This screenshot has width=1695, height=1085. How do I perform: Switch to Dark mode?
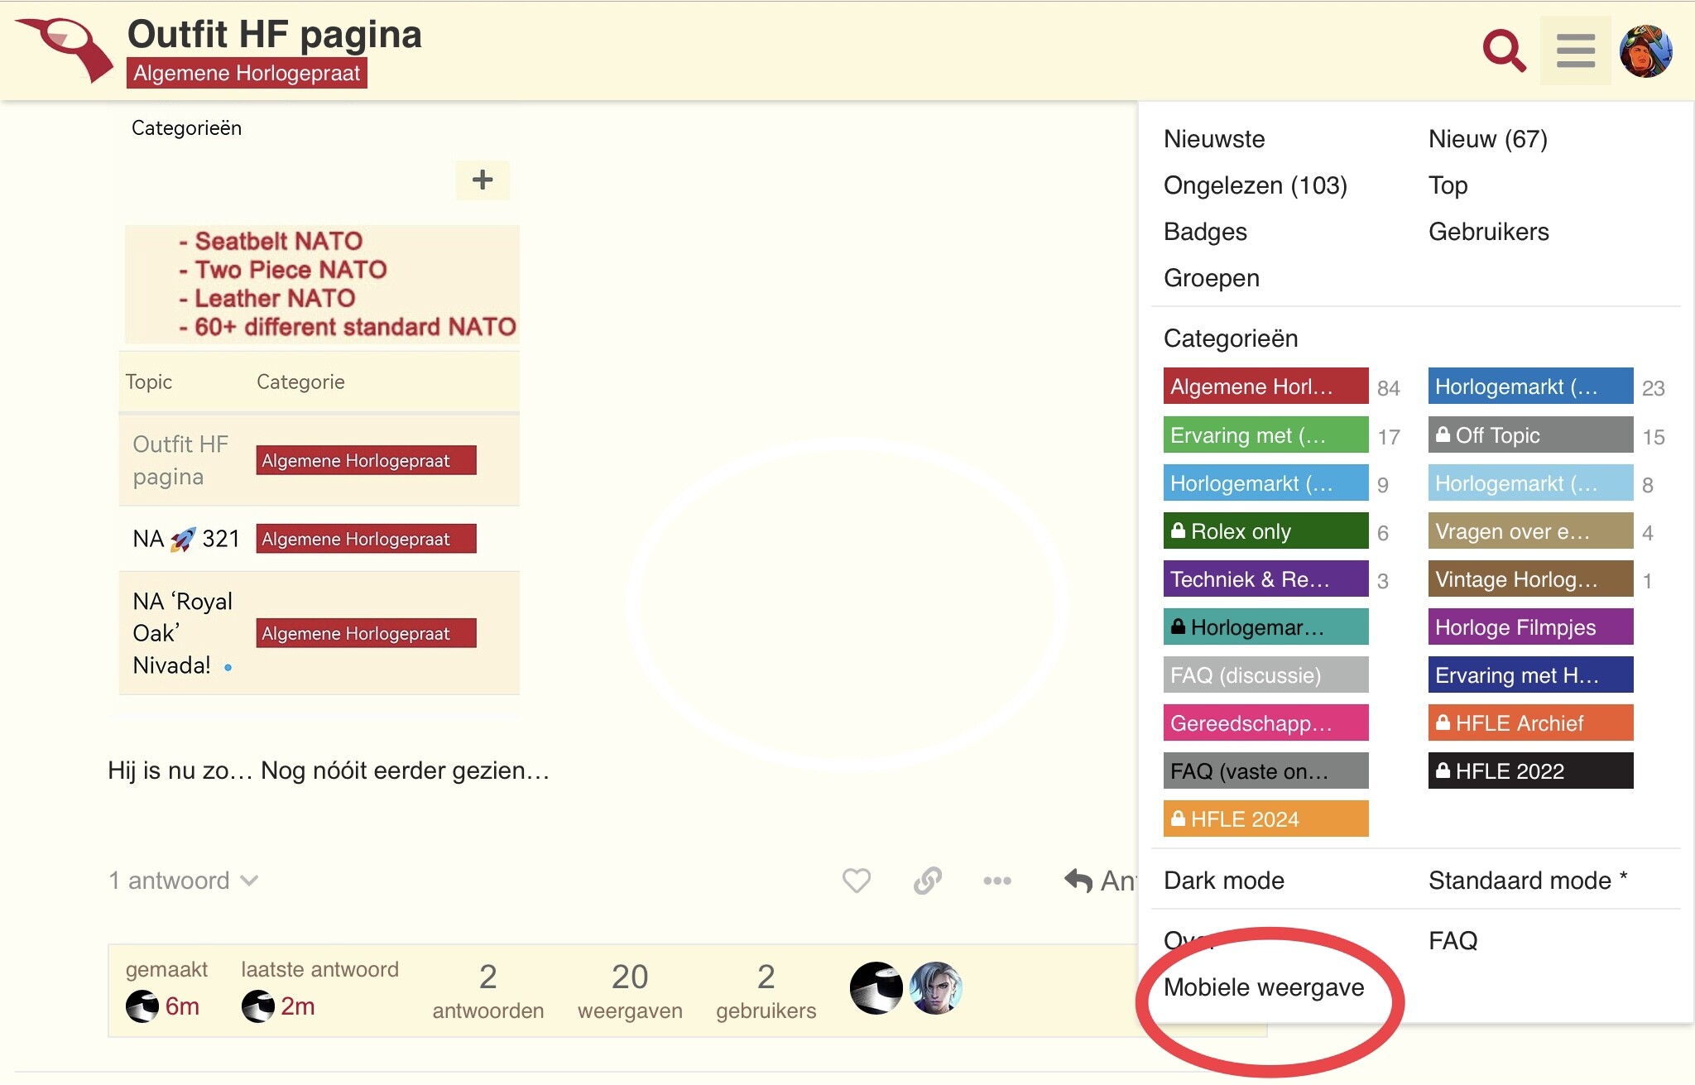[x=1224, y=881]
